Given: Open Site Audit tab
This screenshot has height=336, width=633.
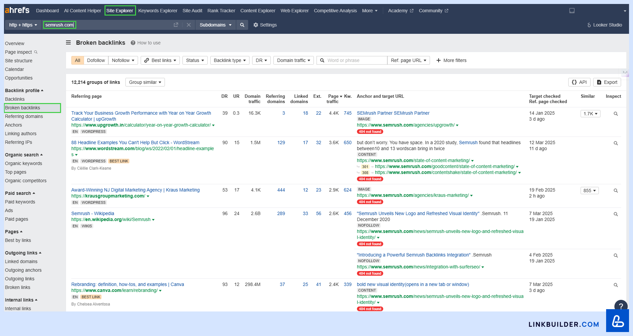Looking at the screenshot, I should coord(192,11).
